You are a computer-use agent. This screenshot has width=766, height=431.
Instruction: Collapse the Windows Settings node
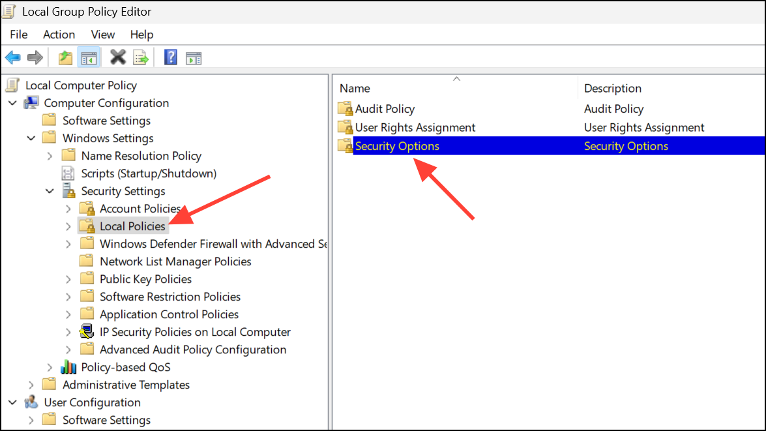click(x=31, y=138)
